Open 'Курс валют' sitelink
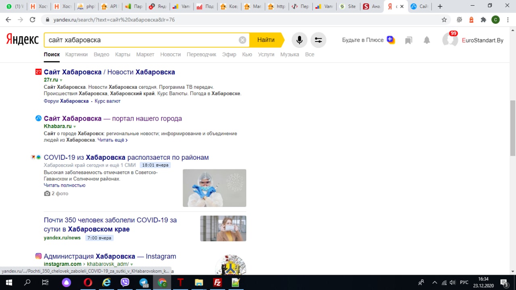The image size is (516, 290). pos(108,101)
